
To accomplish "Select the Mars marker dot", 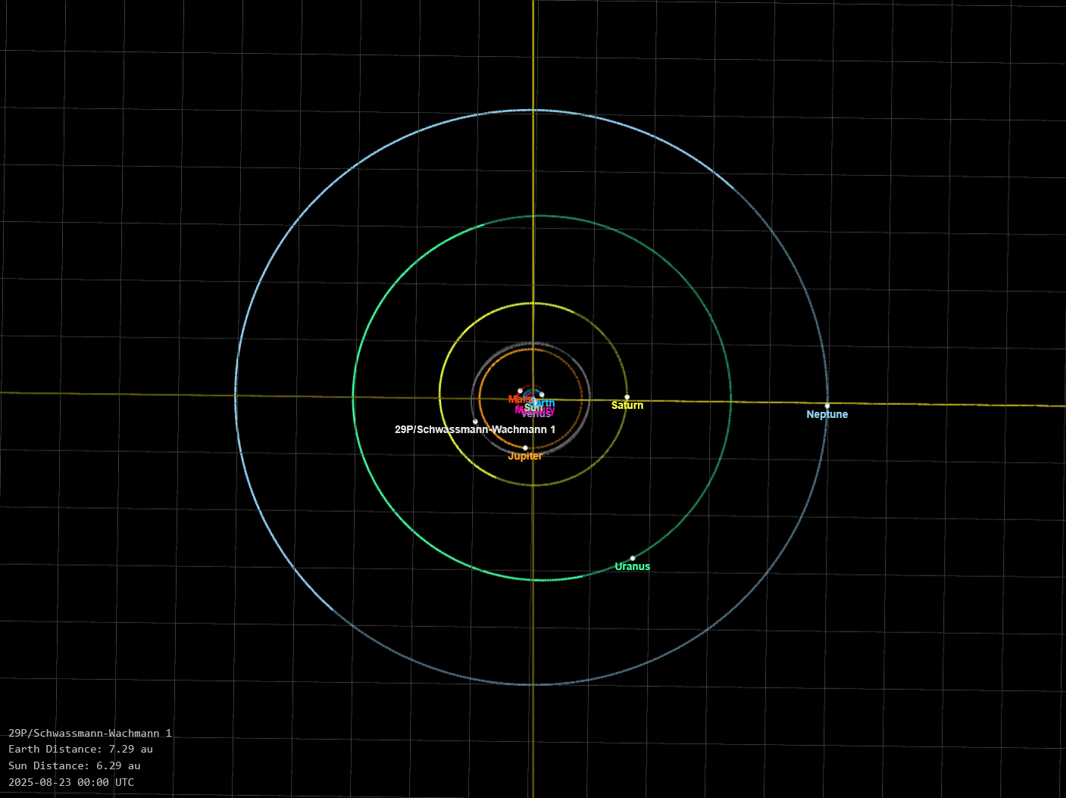I will click(520, 391).
